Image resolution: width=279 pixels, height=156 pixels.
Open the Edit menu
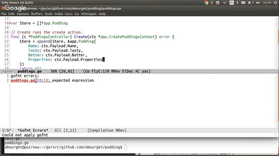pyautogui.click(x=11, y=14)
